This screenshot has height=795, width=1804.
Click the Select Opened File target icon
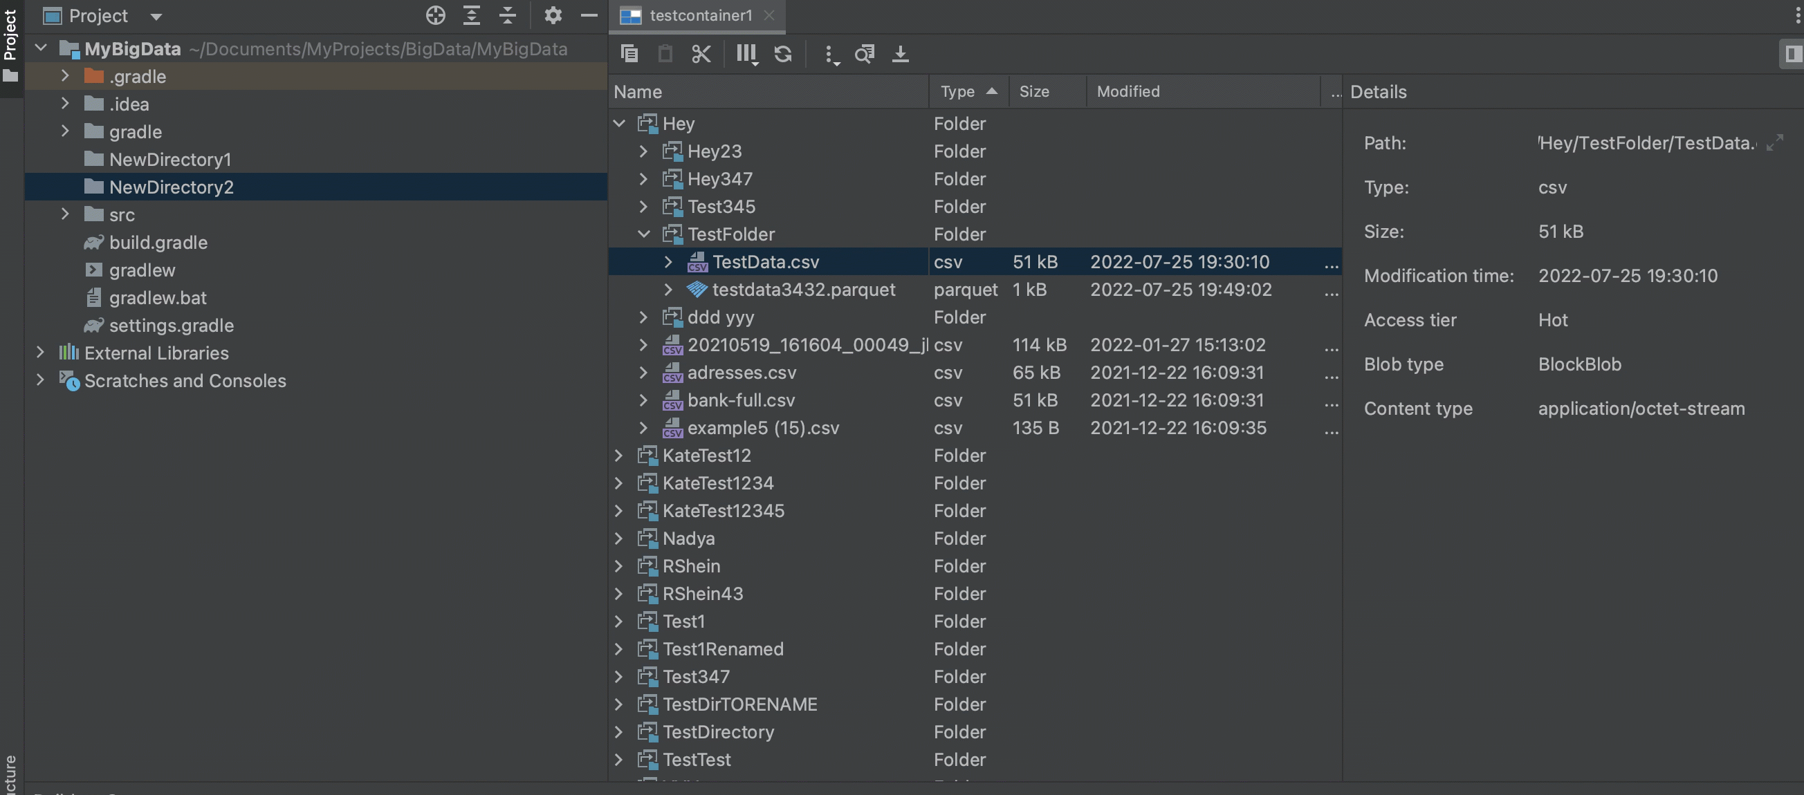tap(436, 15)
